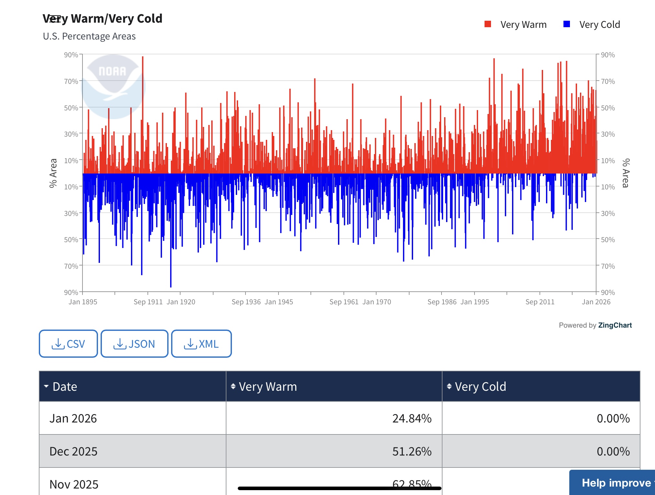Select the Very Warm table header text
The width and height of the screenshot is (655, 495).
click(x=268, y=387)
